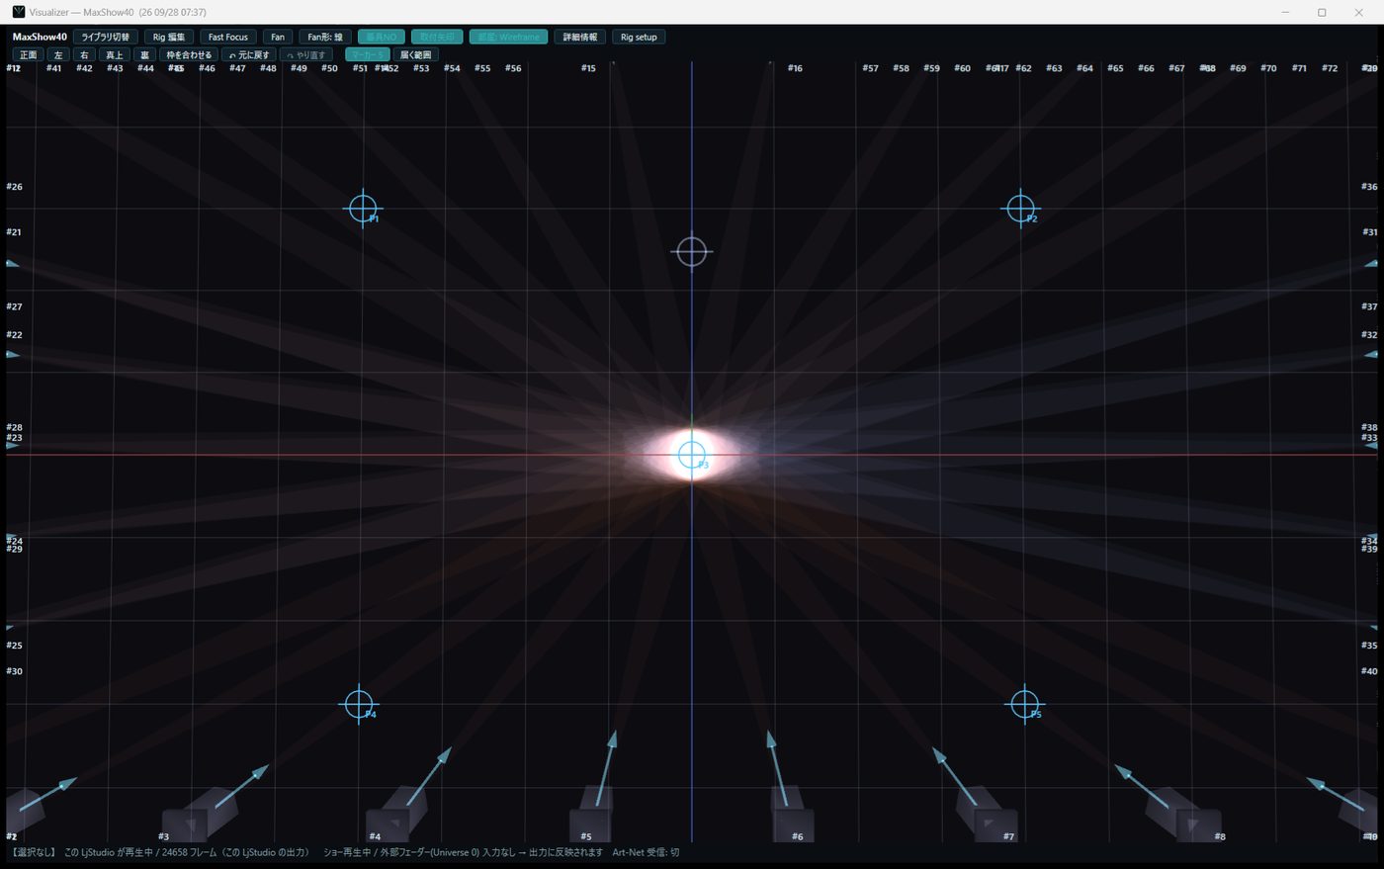Select floor fixture #3

[198, 814]
